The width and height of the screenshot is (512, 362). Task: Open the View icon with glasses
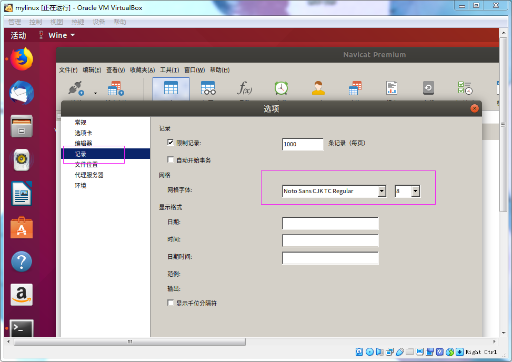click(208, 88)
